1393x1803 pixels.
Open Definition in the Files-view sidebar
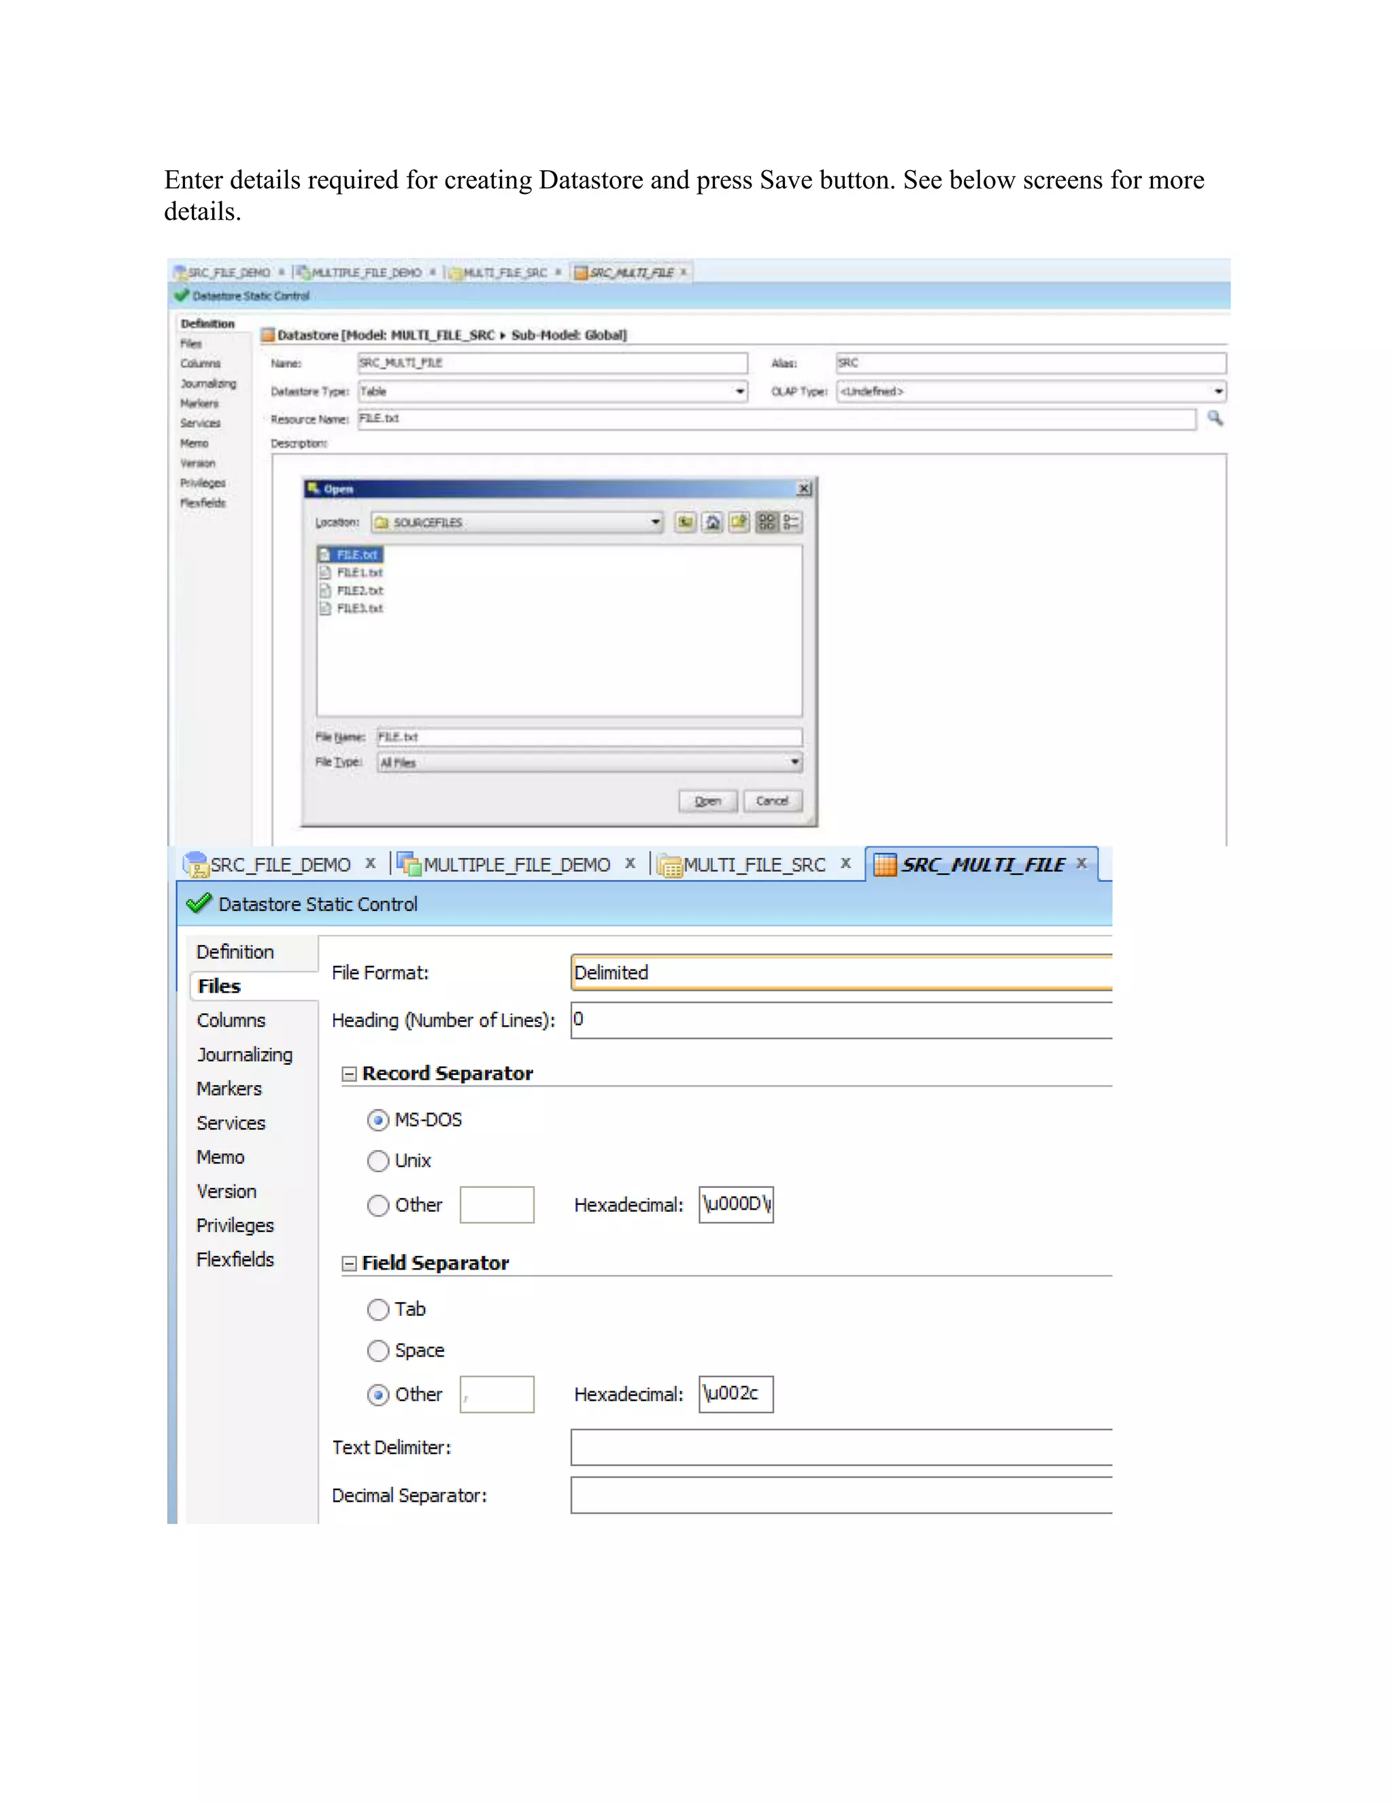pyautogui.click(x=235, y=952)
